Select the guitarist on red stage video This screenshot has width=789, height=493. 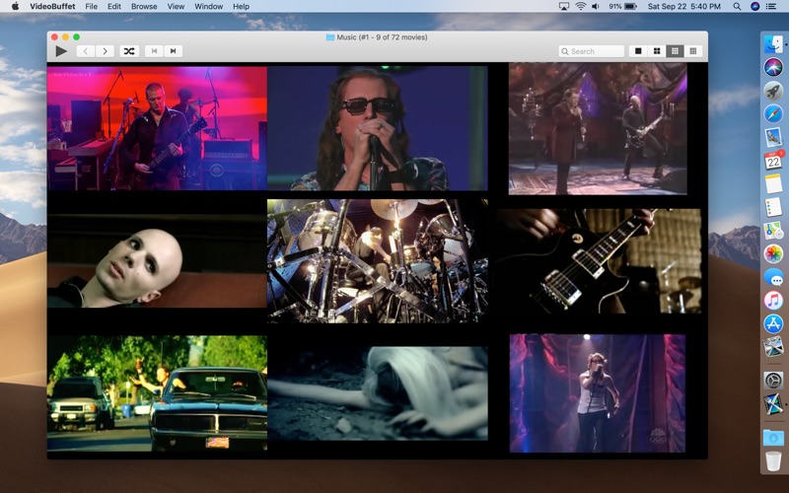coord(157,128)
